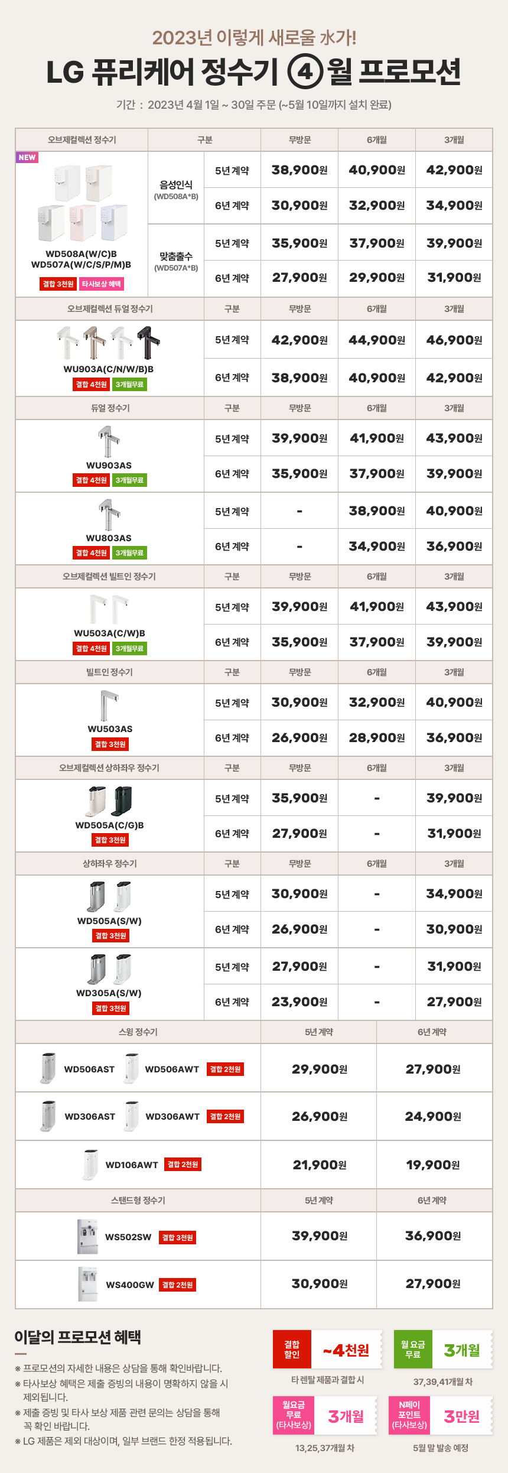Image resolution: width=508 pixels, height=1473 pixels.
Task: Select the WS502SW stand purifier icon
Action: pyautogui.click(x=87, y=1236)
